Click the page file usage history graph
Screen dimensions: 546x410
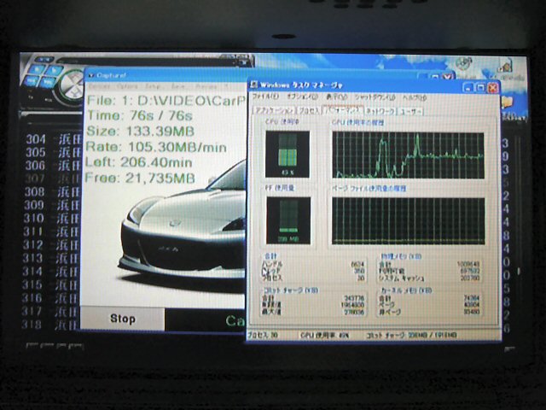(x=408, y=221)
